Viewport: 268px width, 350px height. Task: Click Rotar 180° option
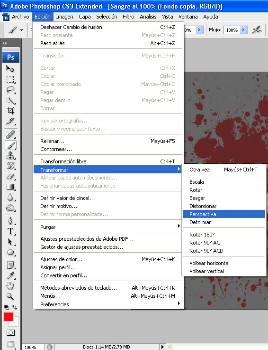click(223, 235)
